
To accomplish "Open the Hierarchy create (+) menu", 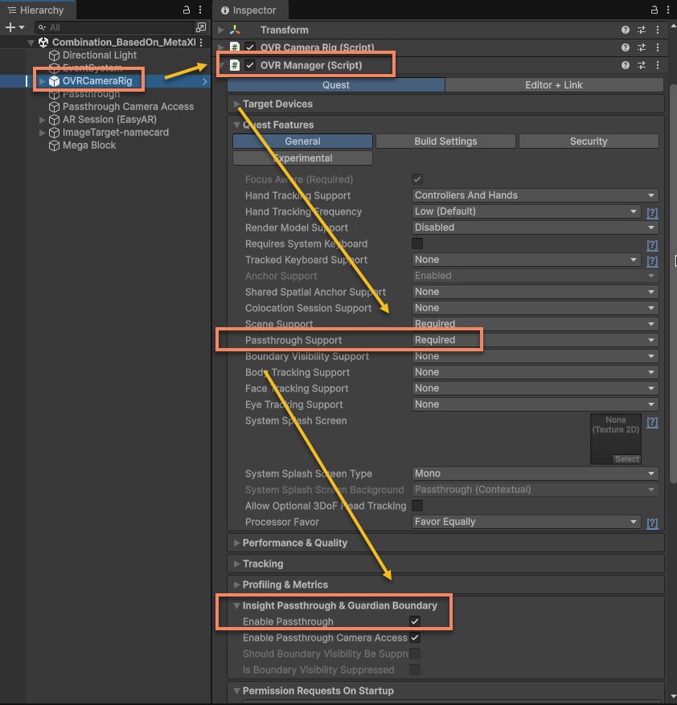I will [x=14, y=27].
